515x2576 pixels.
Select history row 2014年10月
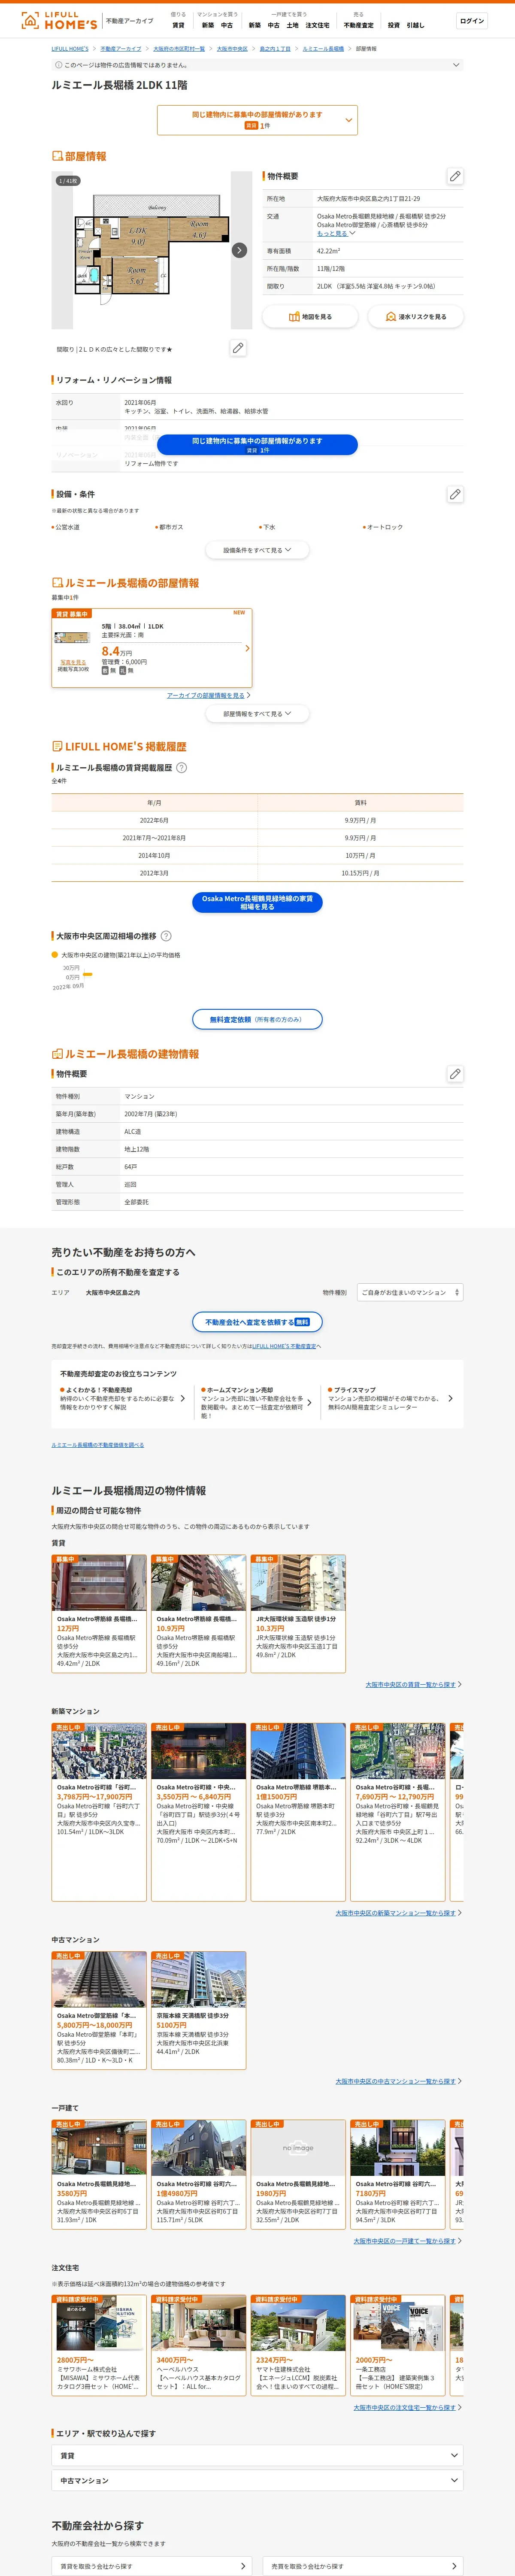257,855
